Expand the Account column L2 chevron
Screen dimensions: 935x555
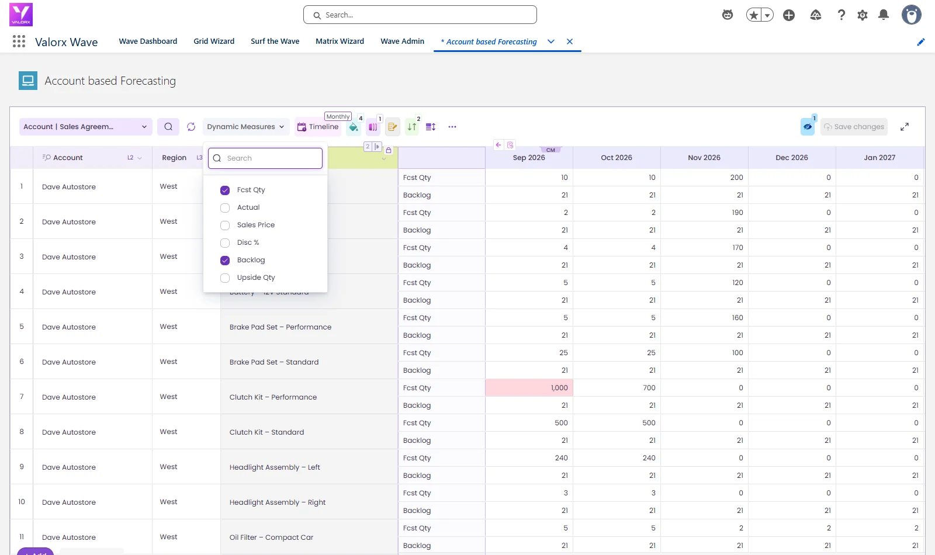(x=140, y=158)
